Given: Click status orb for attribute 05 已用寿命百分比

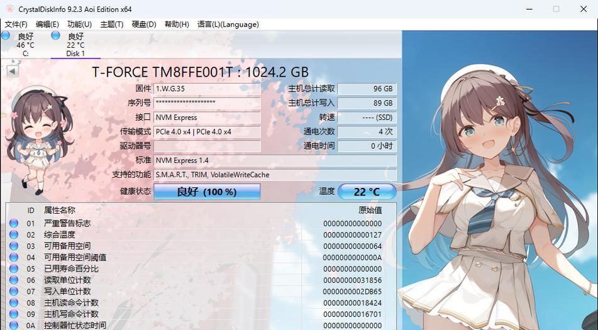Looking at the screenshot, I should 14,268.
